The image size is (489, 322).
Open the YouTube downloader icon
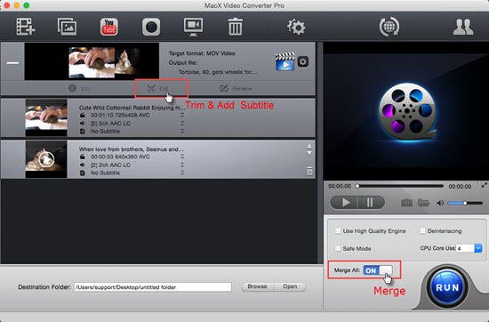tap(108, 27)
